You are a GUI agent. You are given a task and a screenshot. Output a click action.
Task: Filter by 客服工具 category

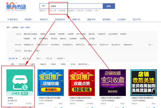coord(92,34)
